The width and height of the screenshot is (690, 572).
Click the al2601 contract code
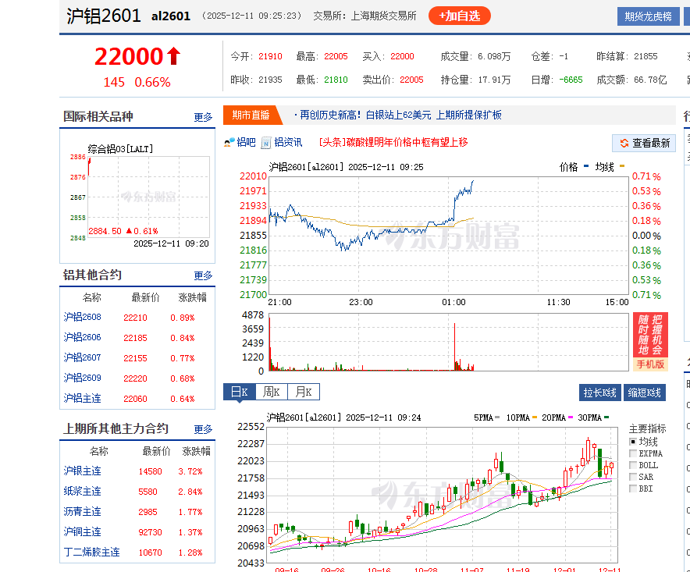171,16
